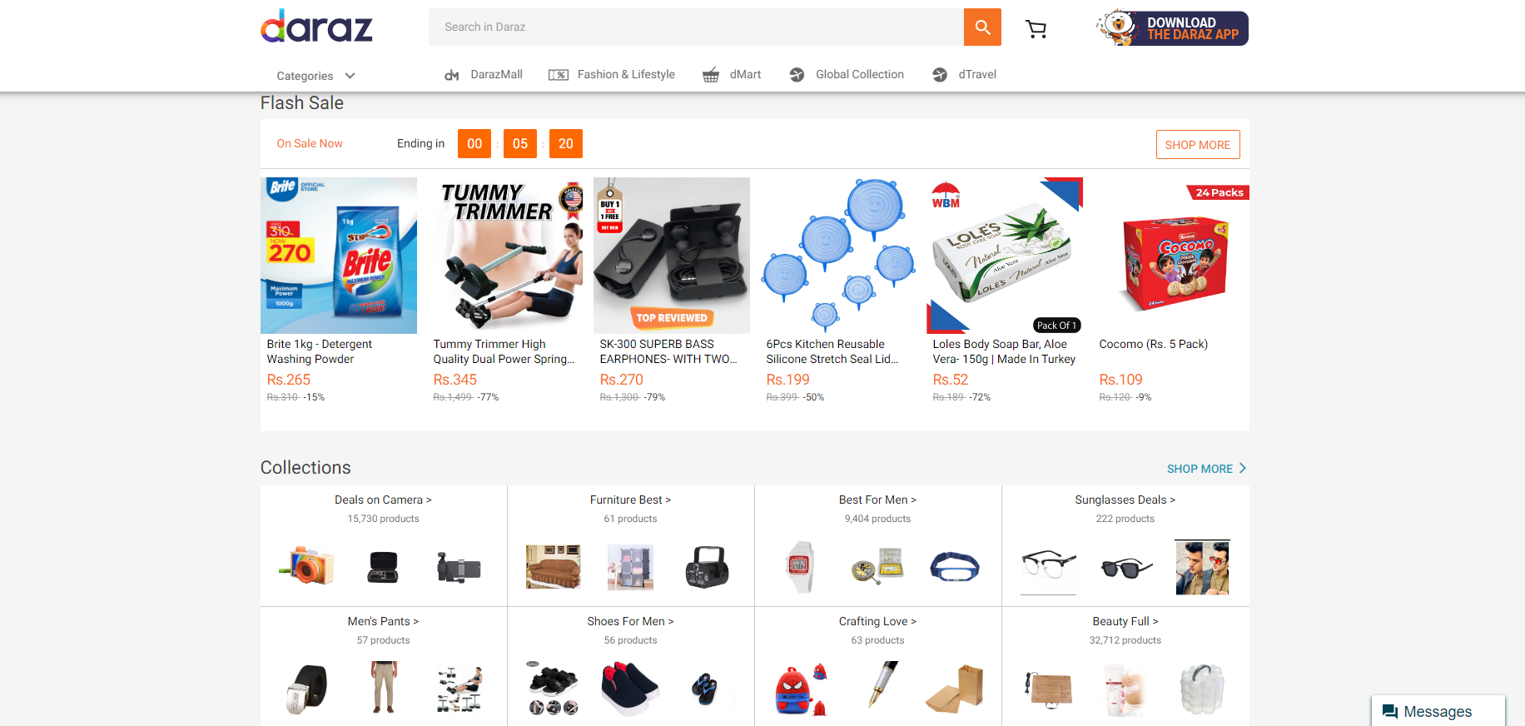Click the Daraz logo

[x=316, y=27]
